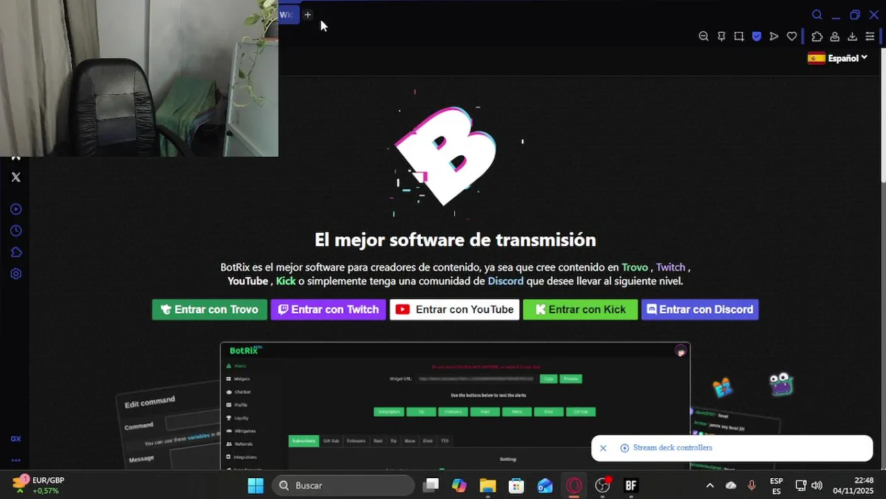Click Entrar con Trovo
The width and height of the screenshot is (886, 499).
click(209, 310)
